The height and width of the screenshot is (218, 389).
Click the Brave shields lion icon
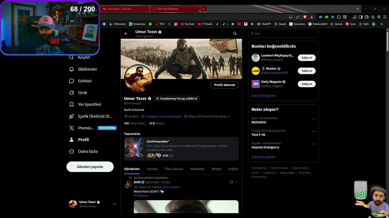coord(305,17)
